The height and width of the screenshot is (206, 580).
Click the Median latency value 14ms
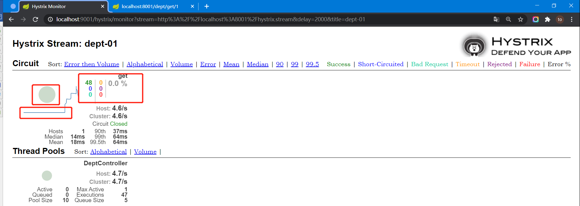pyautogui.click(x=78, y=137)
